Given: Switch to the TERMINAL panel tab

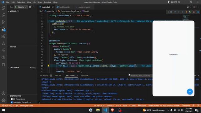Looking at the screenshot, I should pos(85,76).
